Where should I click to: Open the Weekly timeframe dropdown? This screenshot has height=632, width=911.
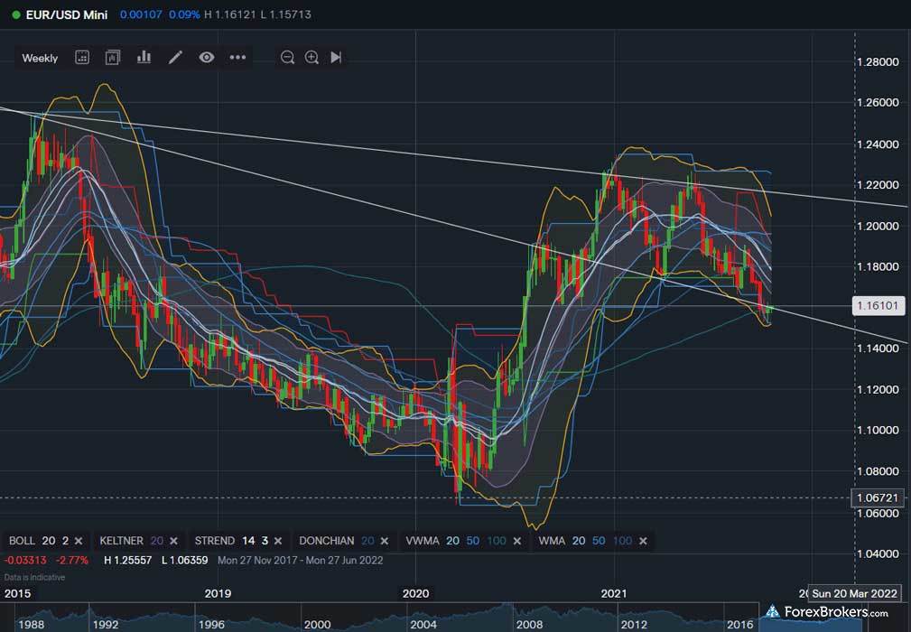pos(40,58)
